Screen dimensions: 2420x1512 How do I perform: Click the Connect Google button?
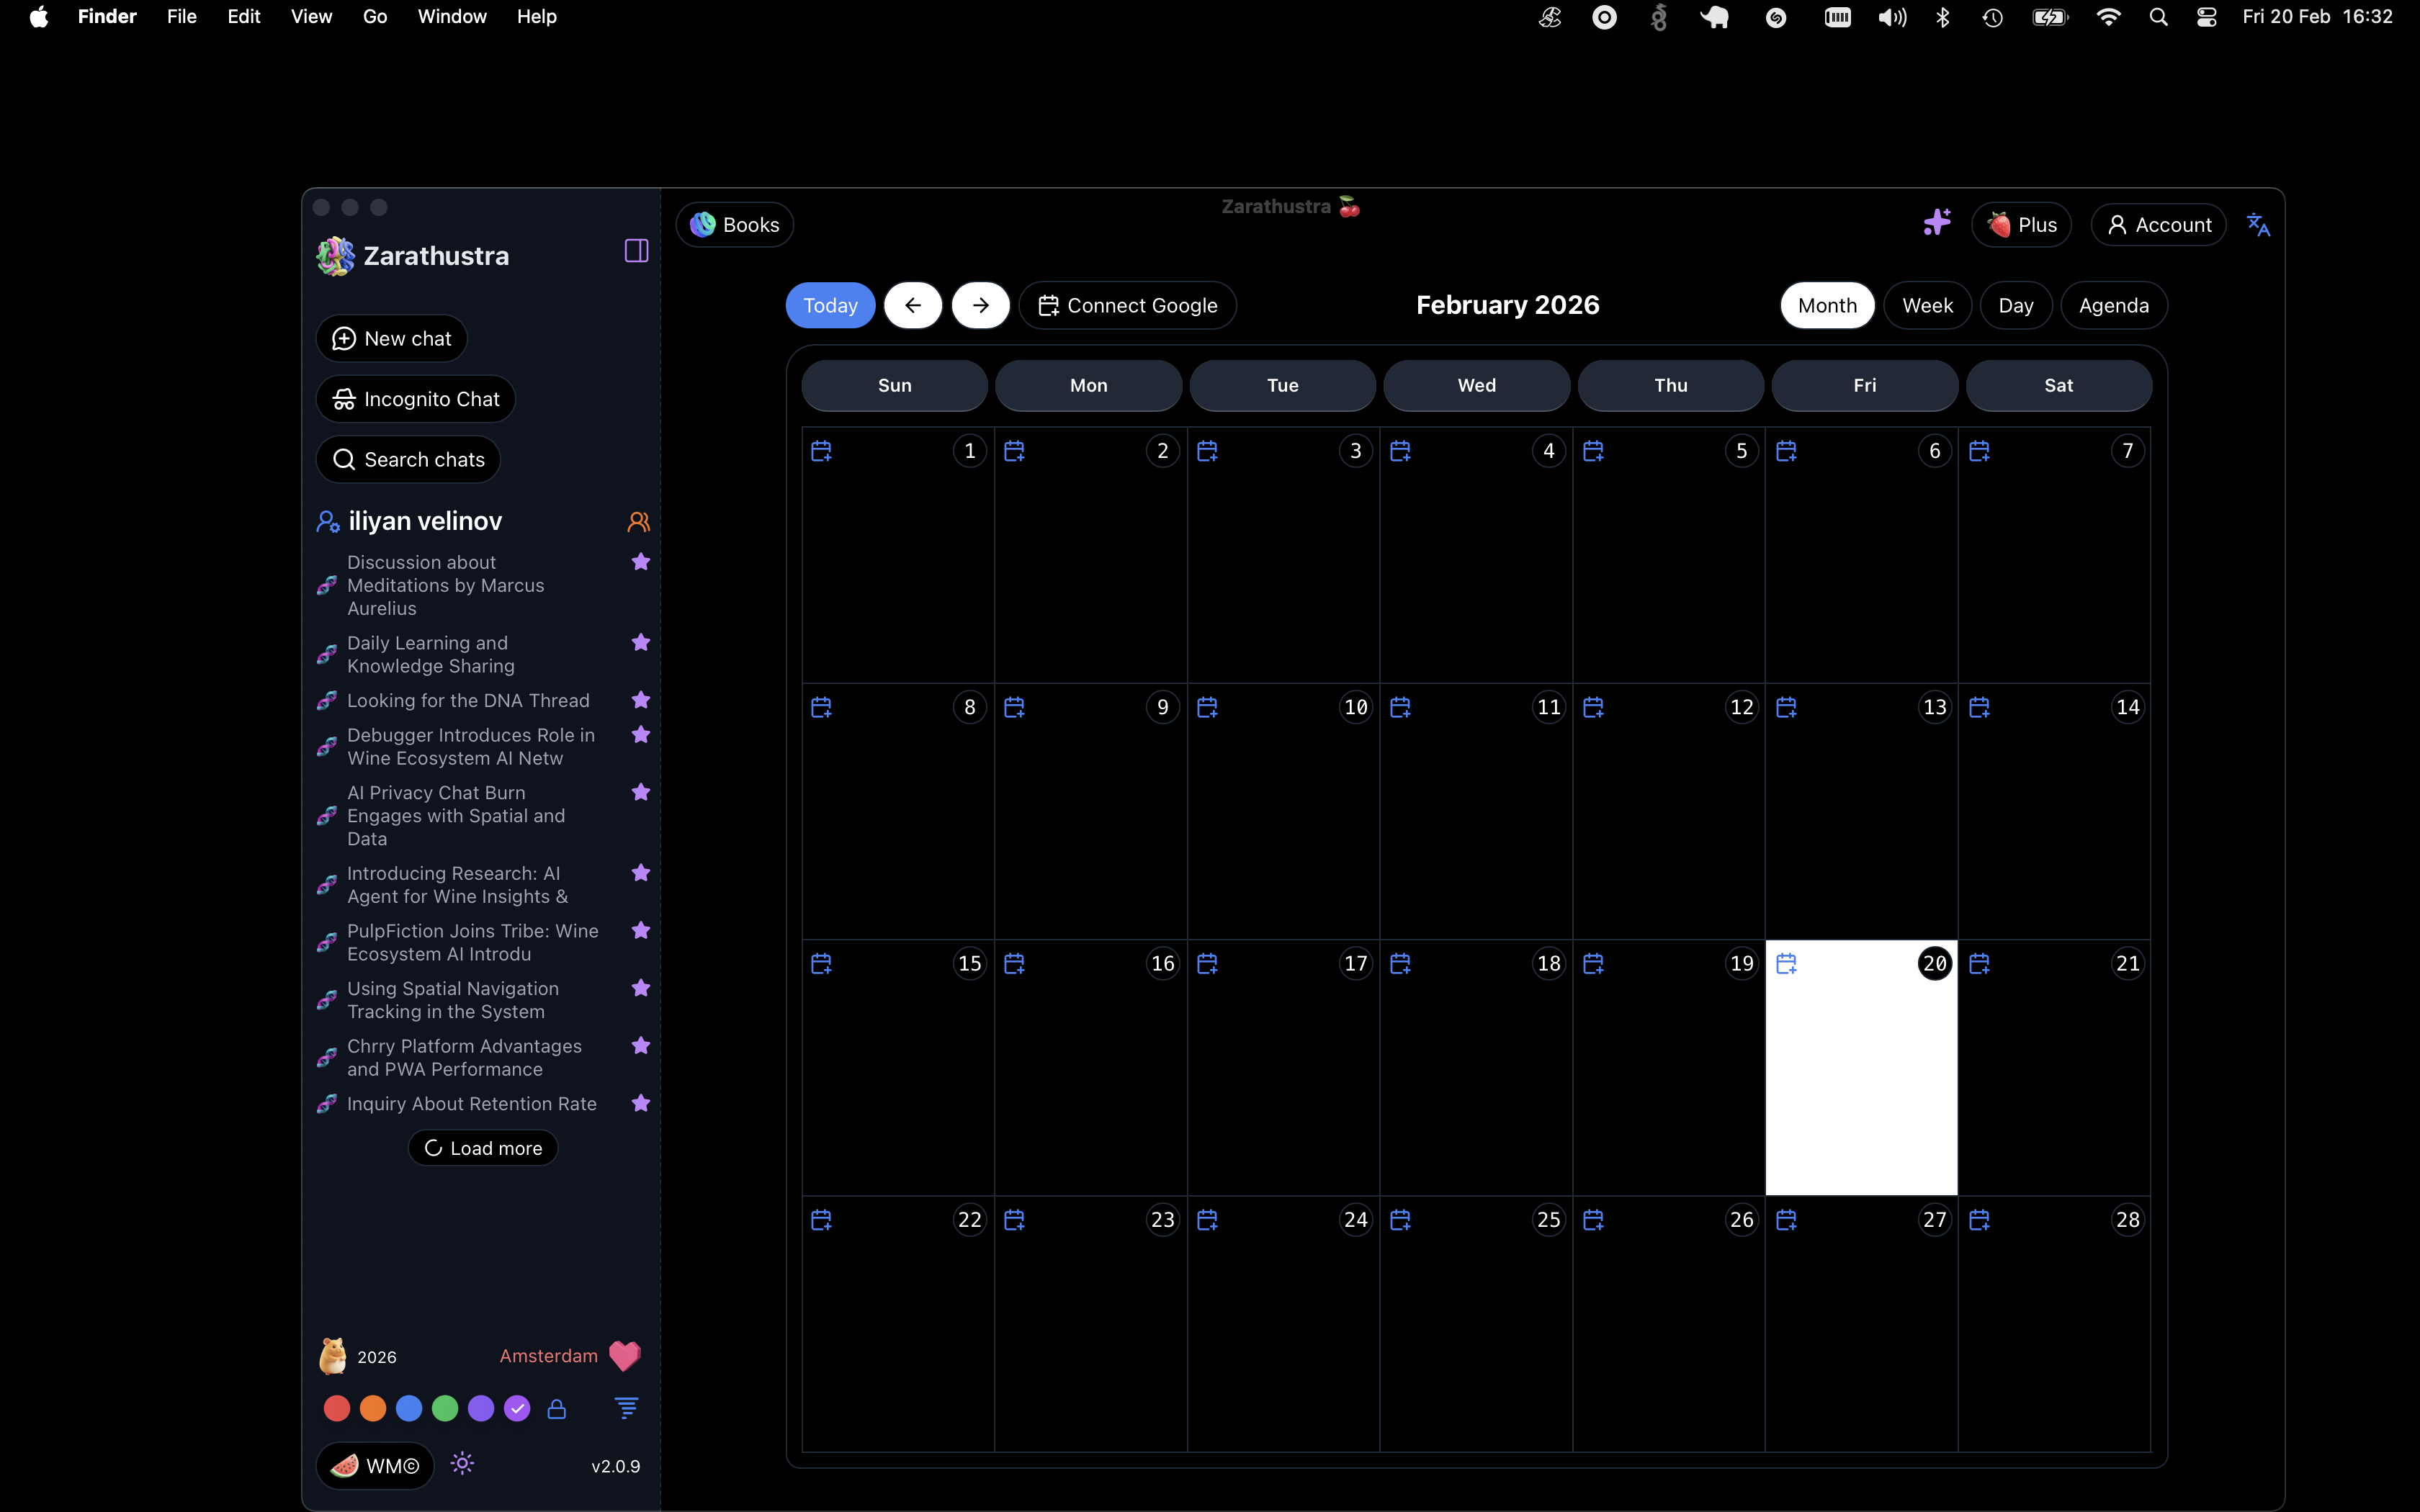tap(1127, 306)
